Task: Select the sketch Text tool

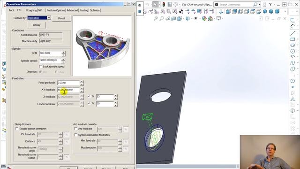Action: [x=292, y=99]
